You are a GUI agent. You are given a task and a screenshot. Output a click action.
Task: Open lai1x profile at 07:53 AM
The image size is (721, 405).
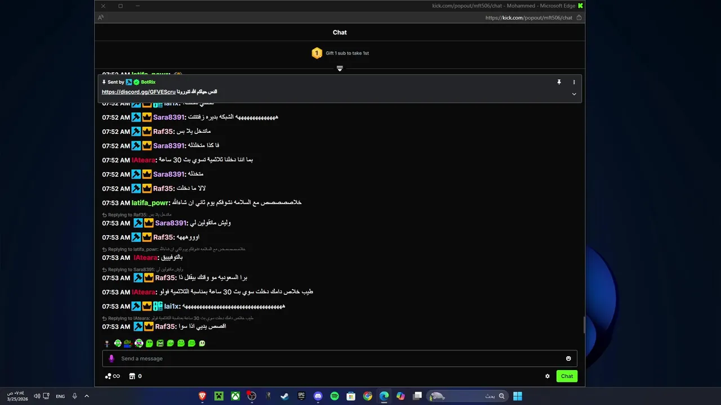pos(172,307)
